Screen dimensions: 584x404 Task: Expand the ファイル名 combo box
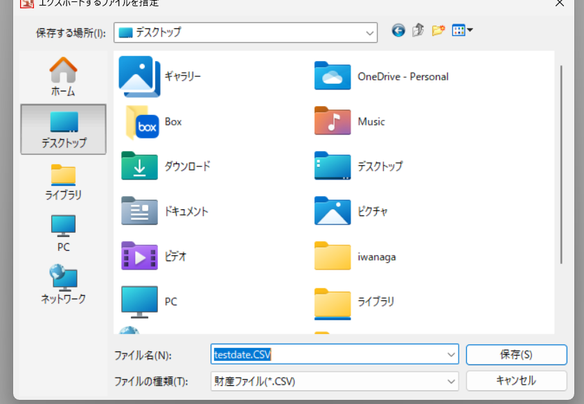450,354
